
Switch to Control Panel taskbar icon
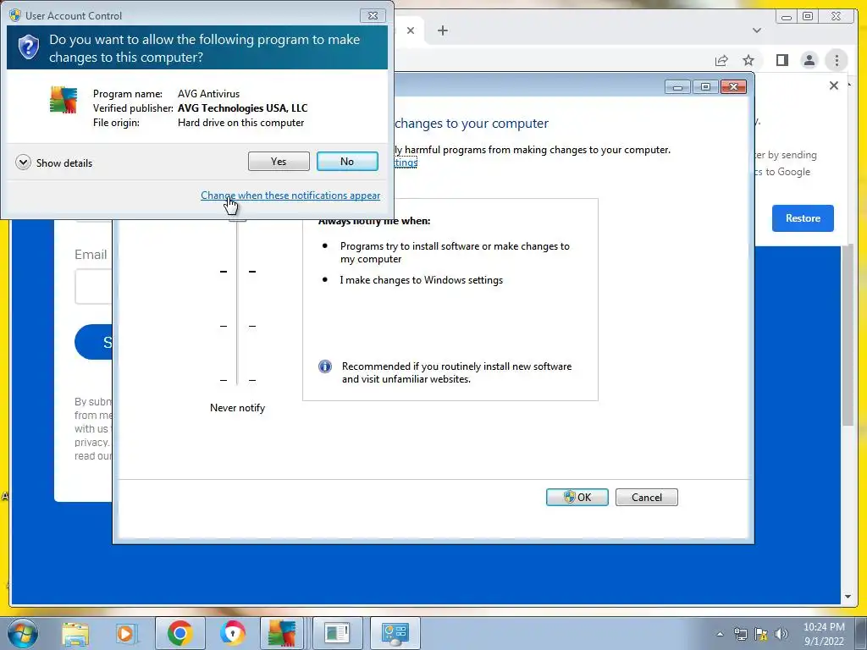point(395,633)
